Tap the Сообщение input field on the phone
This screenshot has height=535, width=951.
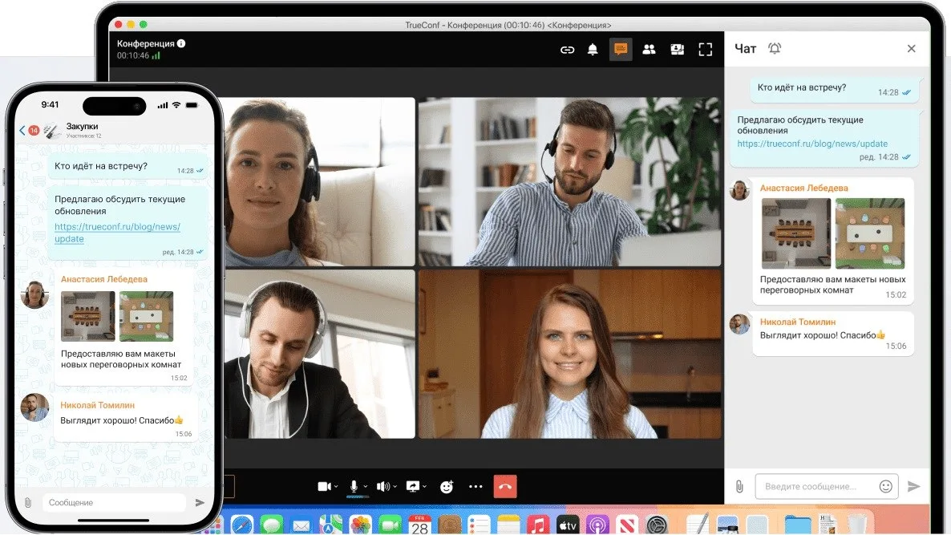pos(113,502)
